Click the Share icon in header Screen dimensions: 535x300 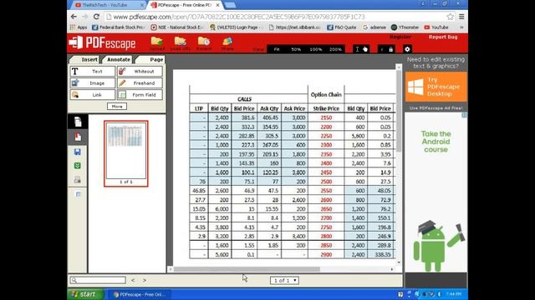point(227,42)
